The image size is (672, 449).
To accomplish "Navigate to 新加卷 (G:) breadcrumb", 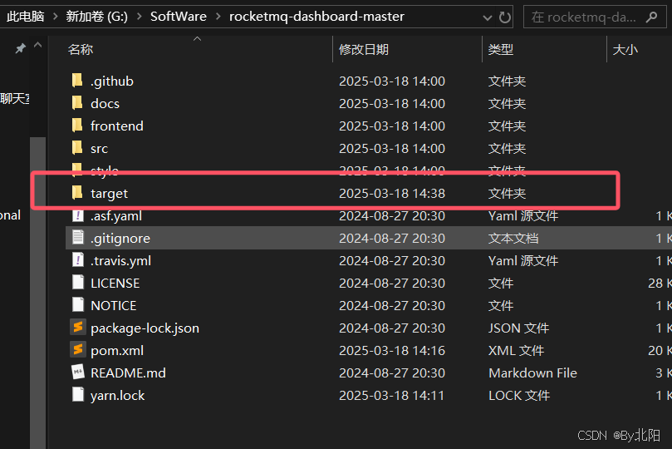I will (97, 17).
